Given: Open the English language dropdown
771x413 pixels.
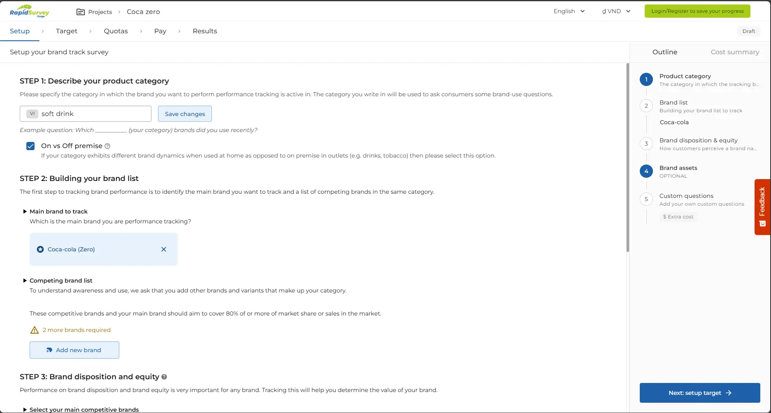Looking at the screenshot, I should [x=569, y=11].
